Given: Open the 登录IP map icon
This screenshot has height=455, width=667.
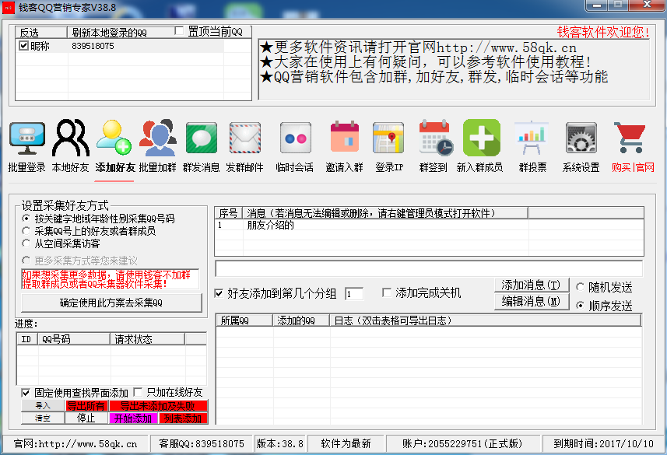Looking at the screenshot, I should click(388, 138).
